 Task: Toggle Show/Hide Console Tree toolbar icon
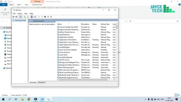click(x=21, y=17)
